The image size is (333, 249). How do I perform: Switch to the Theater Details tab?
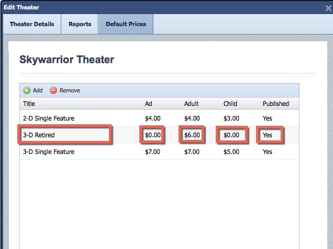(x=31, y=24)
